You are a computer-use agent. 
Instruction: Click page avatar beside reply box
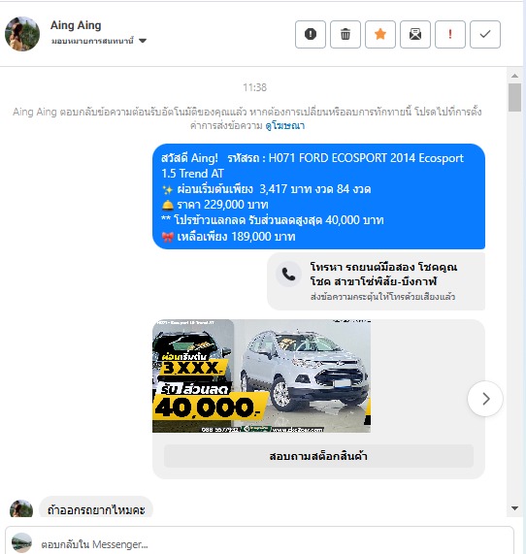[21, 542]
